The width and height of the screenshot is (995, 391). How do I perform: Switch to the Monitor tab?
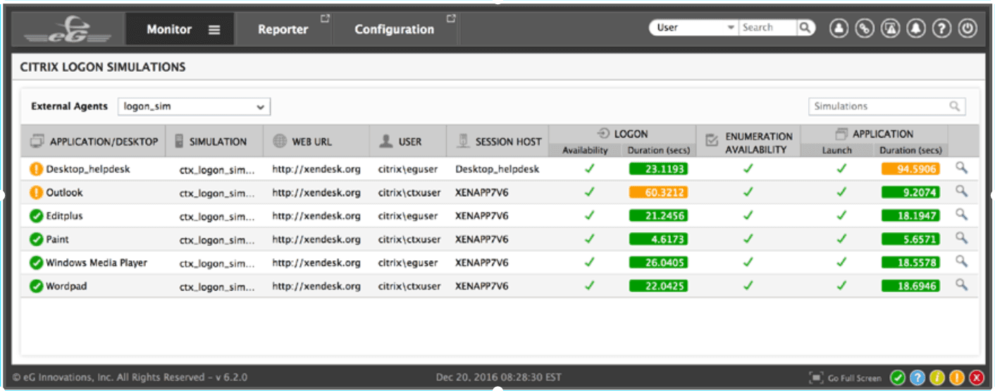pyautogui.click(x=180, y=30)
